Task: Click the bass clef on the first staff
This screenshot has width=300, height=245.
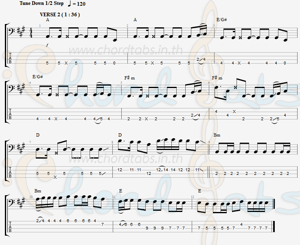Action: [11, 31]
